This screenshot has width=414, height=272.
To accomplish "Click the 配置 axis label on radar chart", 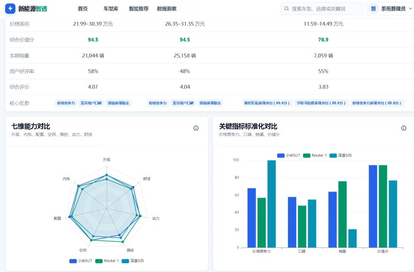I will 57,218.
